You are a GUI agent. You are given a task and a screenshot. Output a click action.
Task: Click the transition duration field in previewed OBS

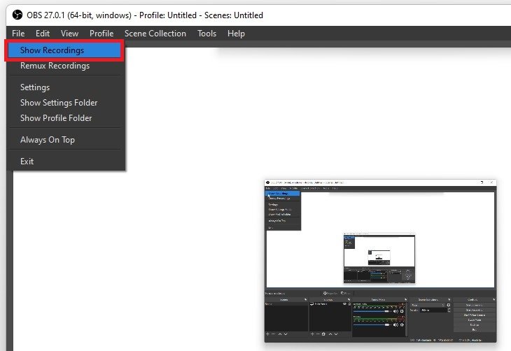(x=433, y=310)
